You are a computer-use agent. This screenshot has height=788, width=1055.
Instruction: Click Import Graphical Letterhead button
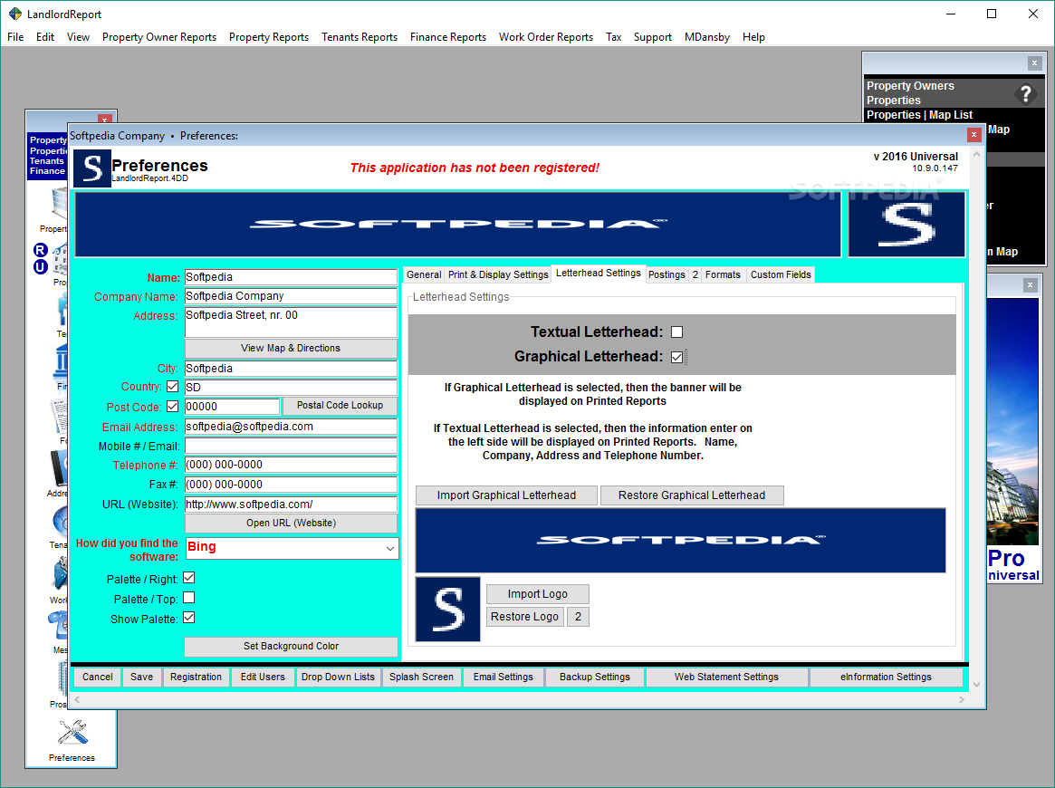click(506, 495)
